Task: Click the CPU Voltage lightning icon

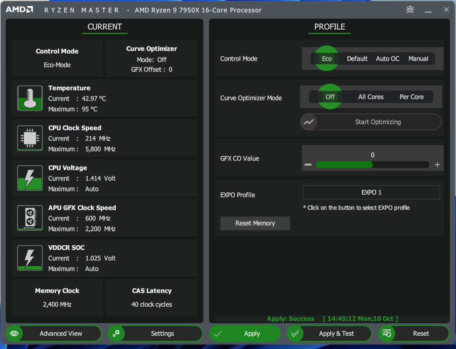Action: (x=30, y=178)
